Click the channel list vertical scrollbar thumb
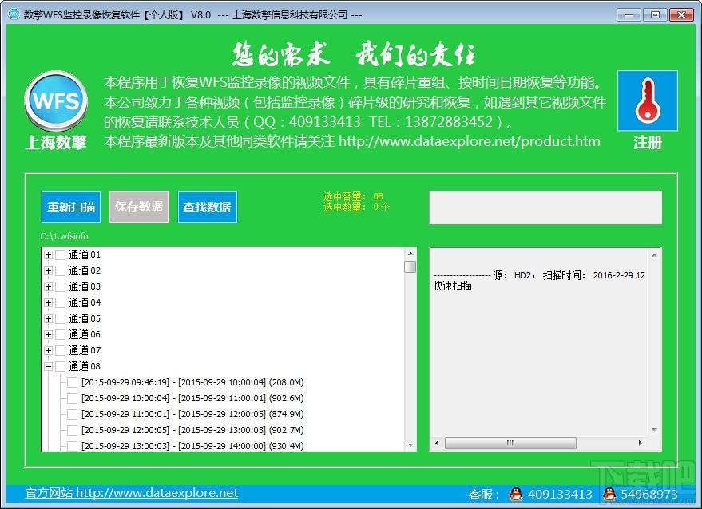702x509 pixels. coord(410,266)
